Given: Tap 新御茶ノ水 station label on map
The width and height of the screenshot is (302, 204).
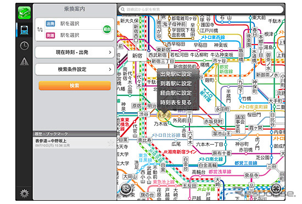Looking at the screenshot, I should [267, 75].
